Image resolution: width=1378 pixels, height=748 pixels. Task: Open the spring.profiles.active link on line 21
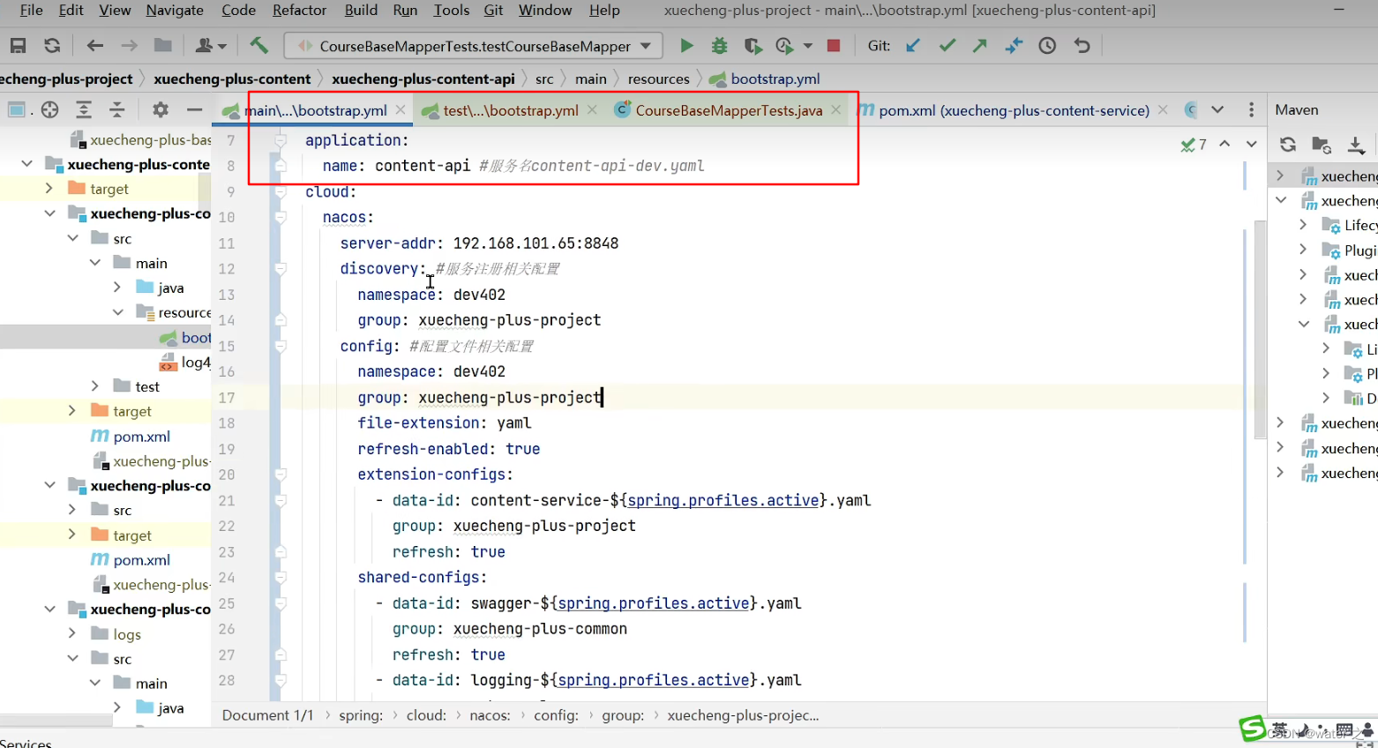tap(723, 501)
